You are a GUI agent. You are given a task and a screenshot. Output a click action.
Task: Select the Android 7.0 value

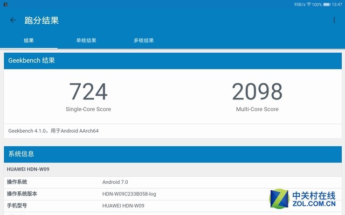point(115,182)
